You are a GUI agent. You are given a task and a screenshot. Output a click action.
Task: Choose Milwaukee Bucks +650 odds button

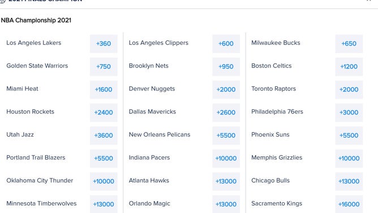[349, 44]
